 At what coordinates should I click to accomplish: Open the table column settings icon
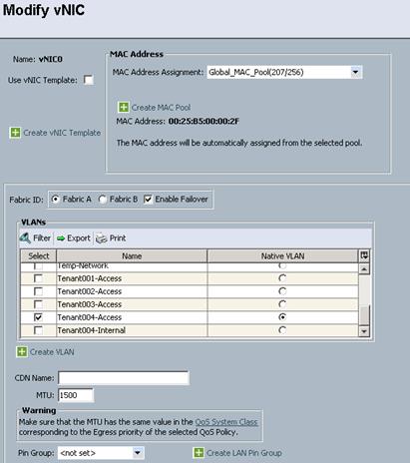(364, 255)
